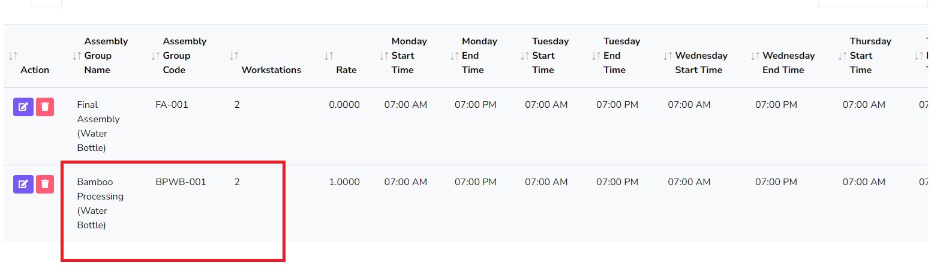
Task: Sort by Wednesday Start Time column
Action: (668, 56)
